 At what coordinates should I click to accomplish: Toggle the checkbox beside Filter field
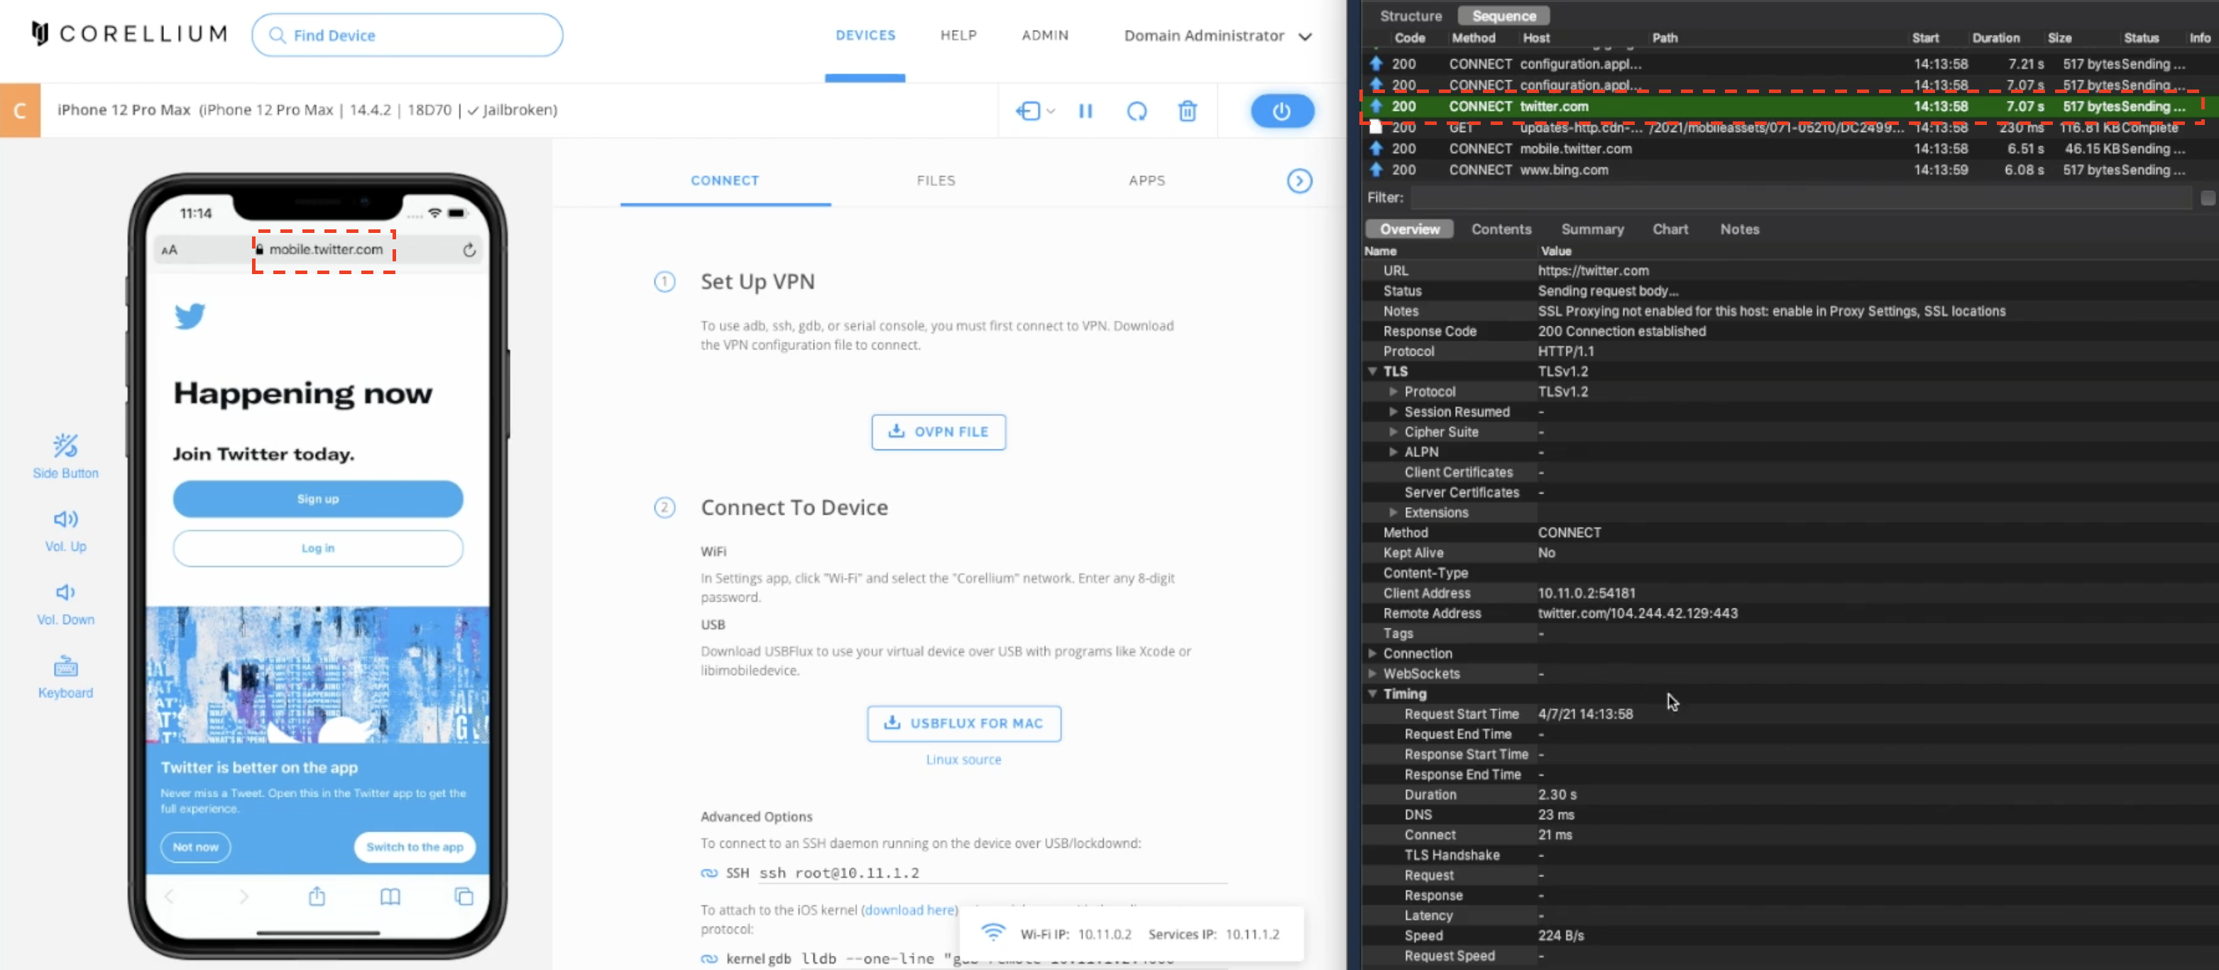(2207, 198)
